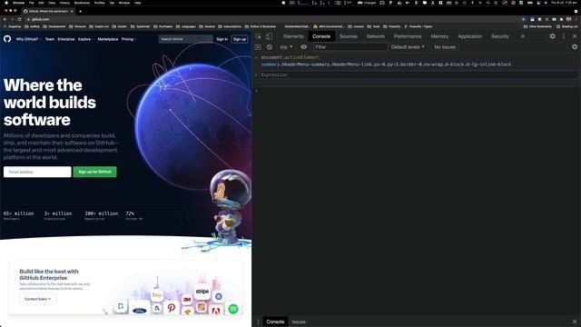
Task: Show the console sidebar icon
Action: [258, 47]
